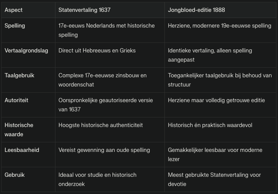This screenshot has height=194, width=278.
Task: Select the Autoriteit row label
Action: 16,100
